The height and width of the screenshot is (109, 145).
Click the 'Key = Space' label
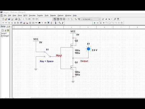pos(47,61)
